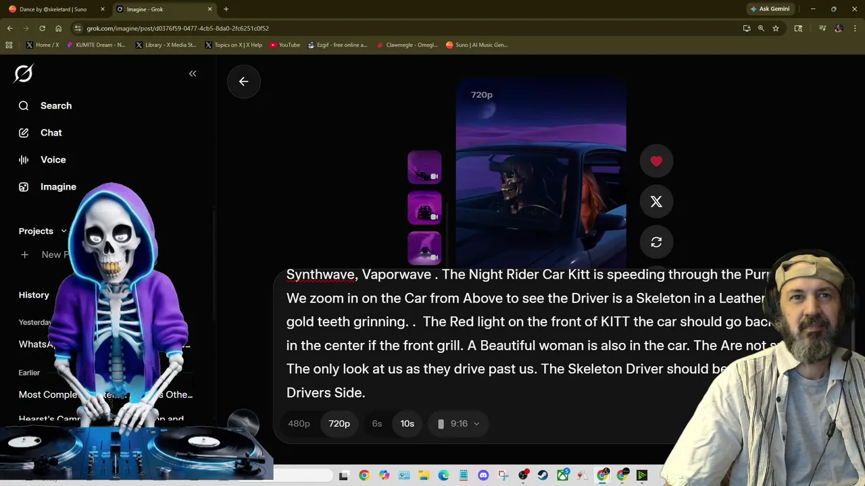Open OBS Studio from the taskbar
865x486 pixels.
(523, 476)
